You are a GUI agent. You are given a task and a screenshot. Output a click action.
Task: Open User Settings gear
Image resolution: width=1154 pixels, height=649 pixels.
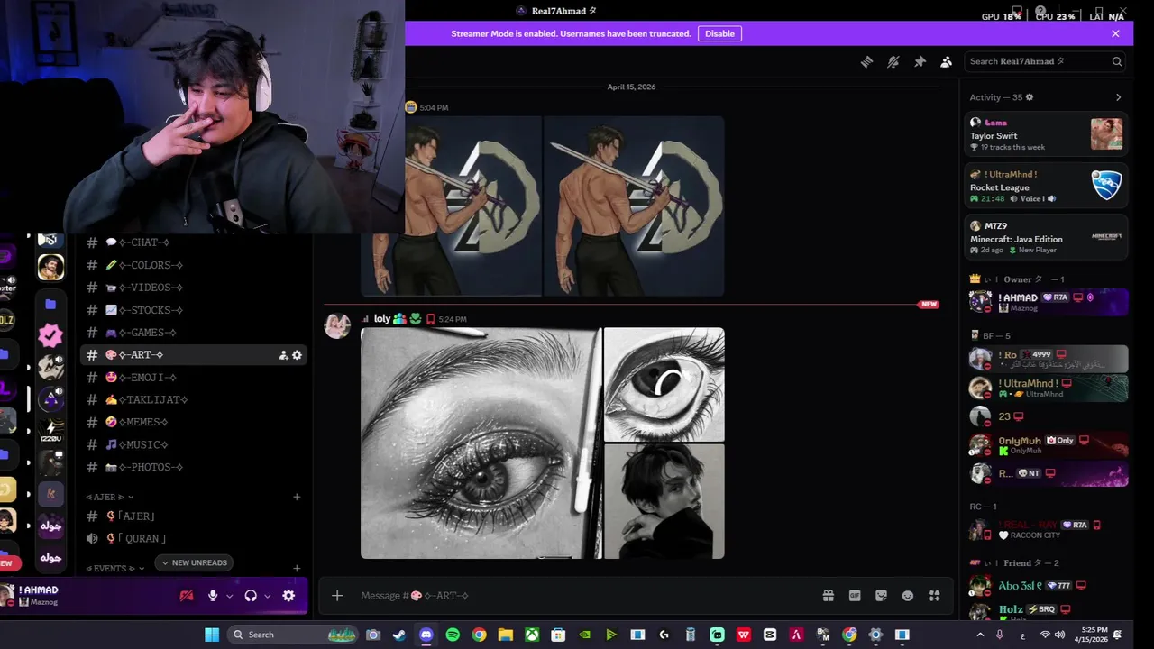[288, 596]
